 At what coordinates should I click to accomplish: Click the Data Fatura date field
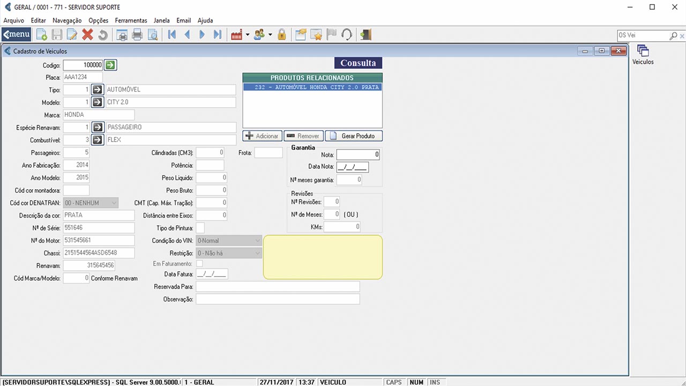212,274
